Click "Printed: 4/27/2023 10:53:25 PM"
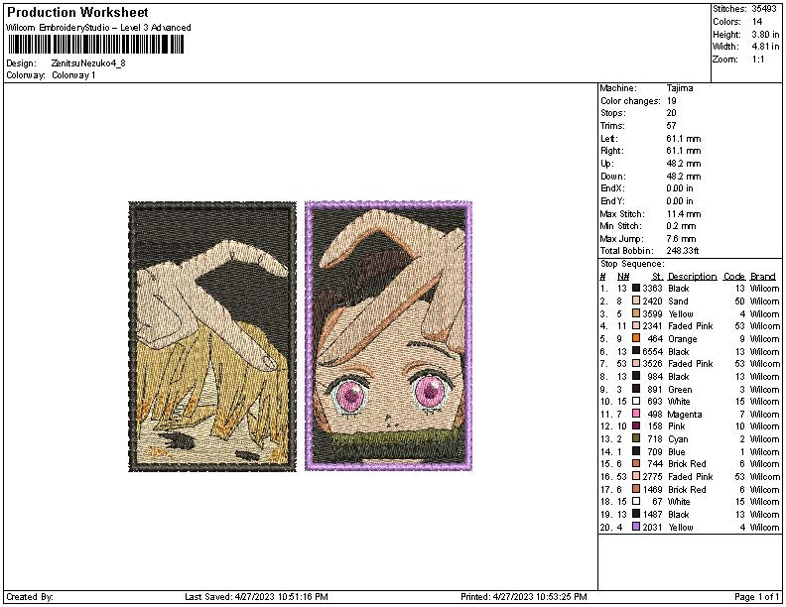 pos(524,597)
